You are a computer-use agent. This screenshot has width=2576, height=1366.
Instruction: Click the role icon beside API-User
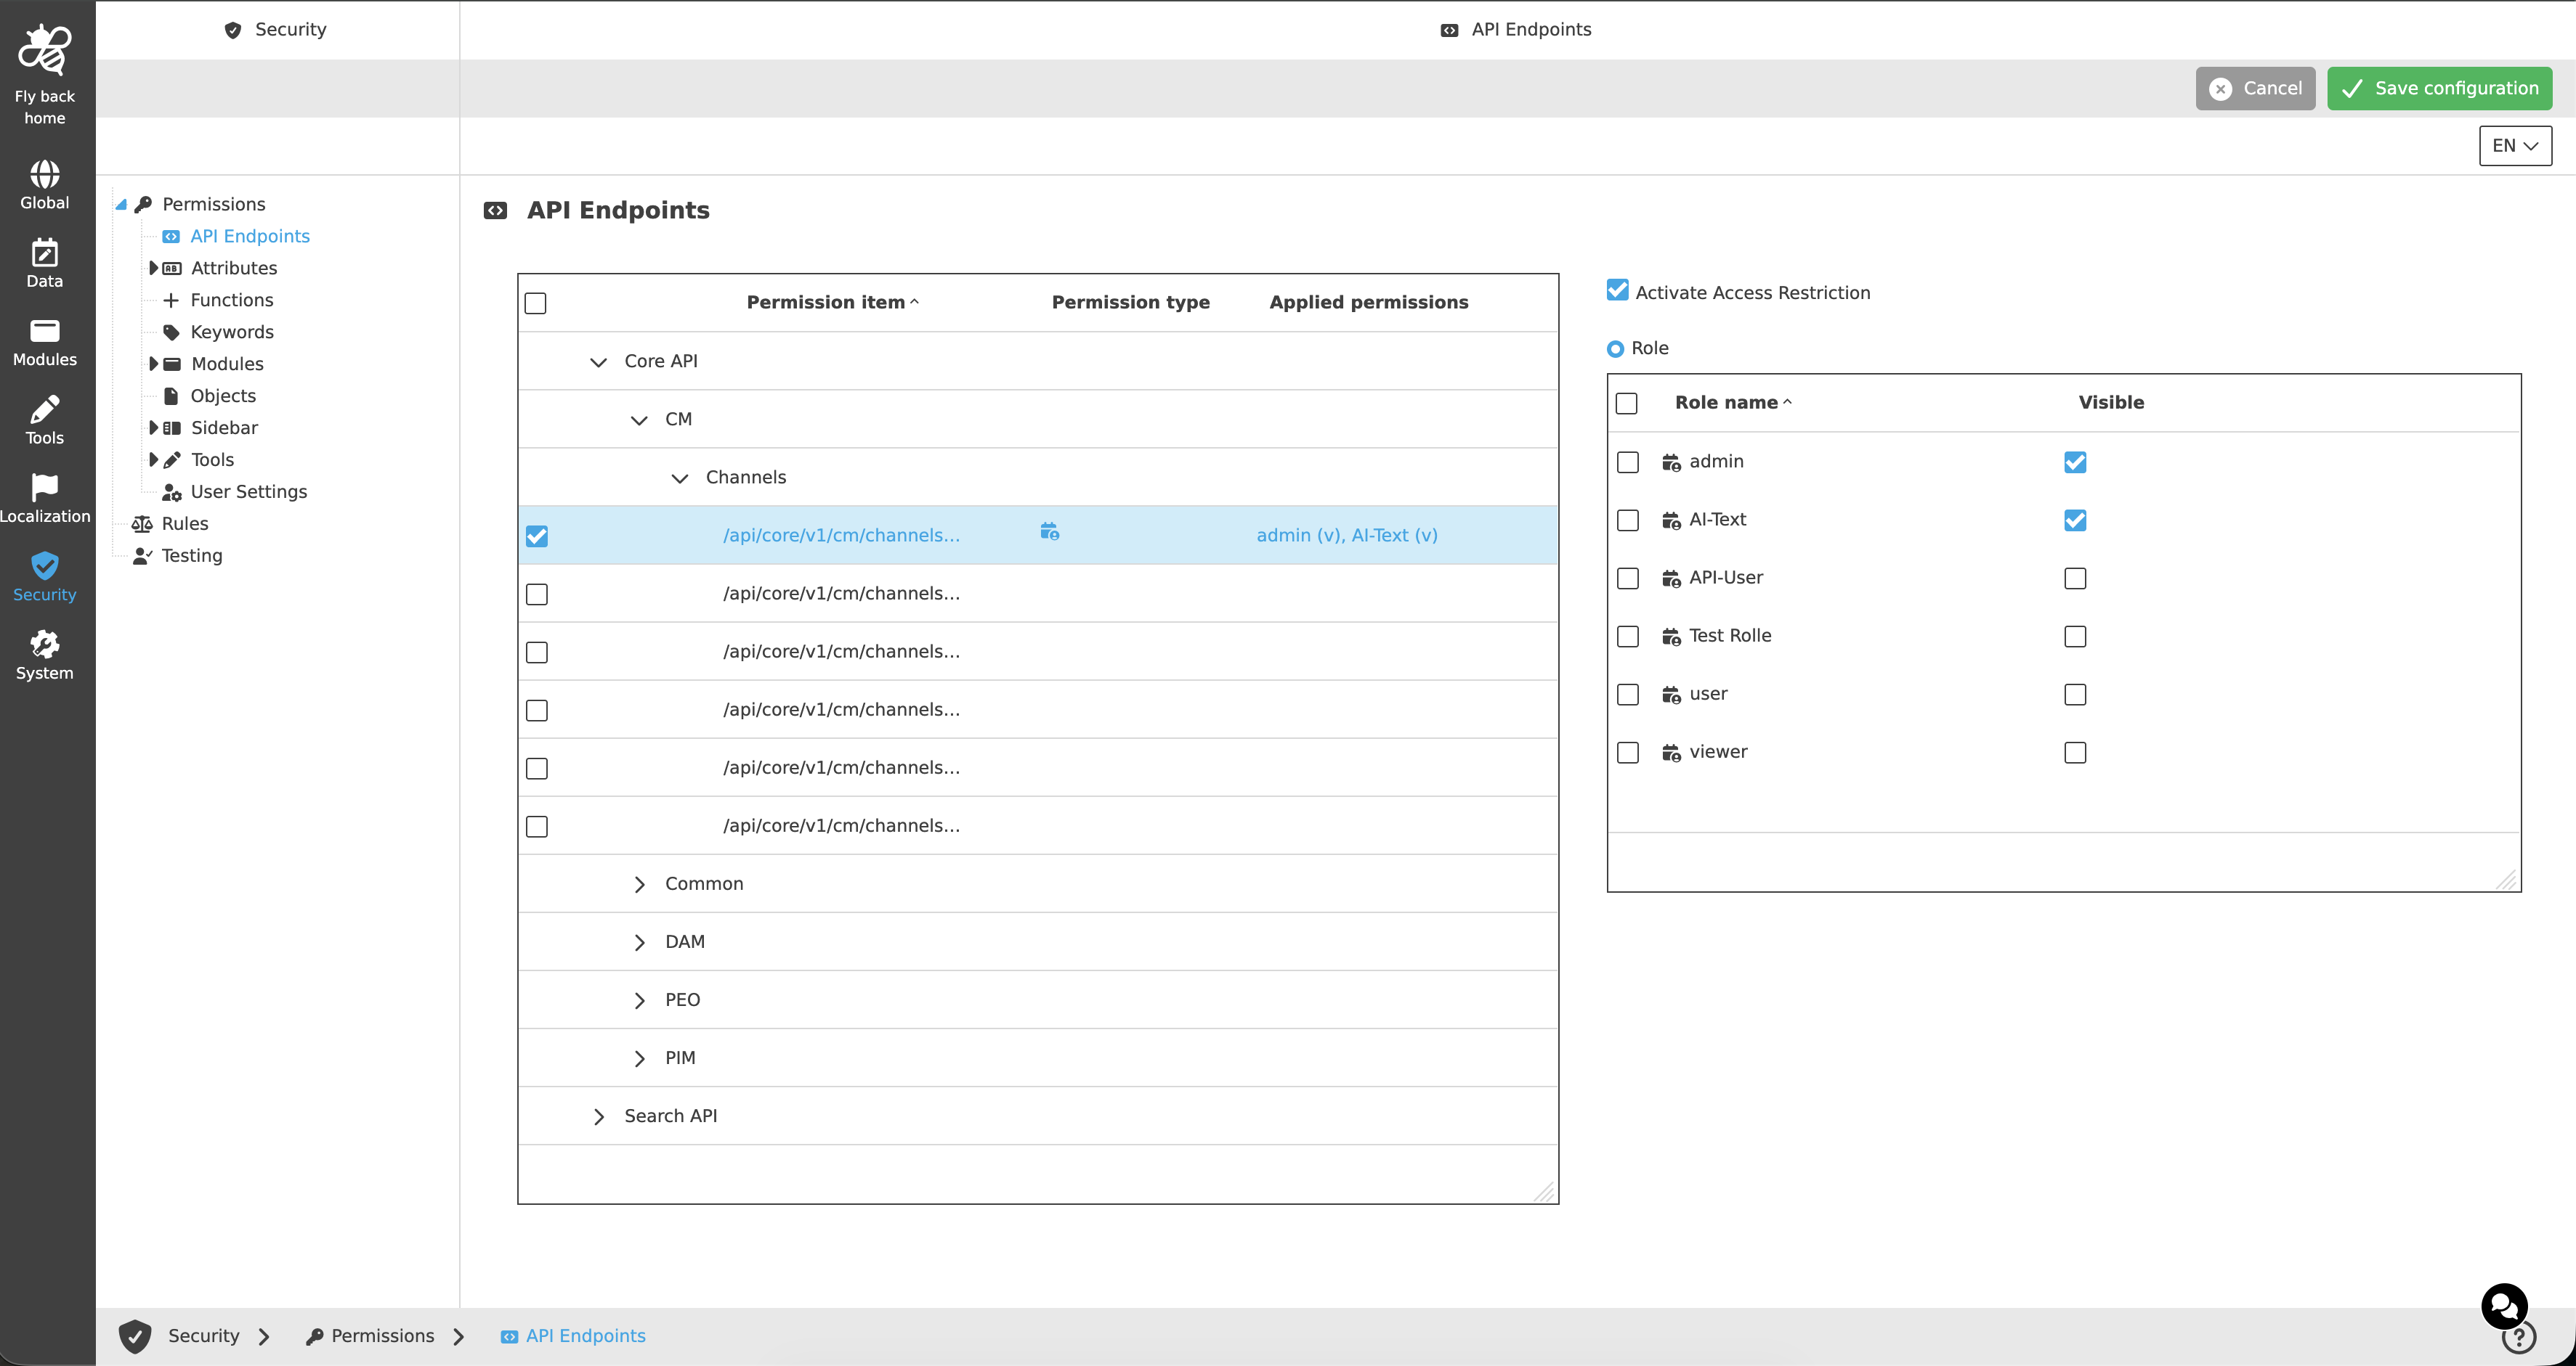point(1671,578)
